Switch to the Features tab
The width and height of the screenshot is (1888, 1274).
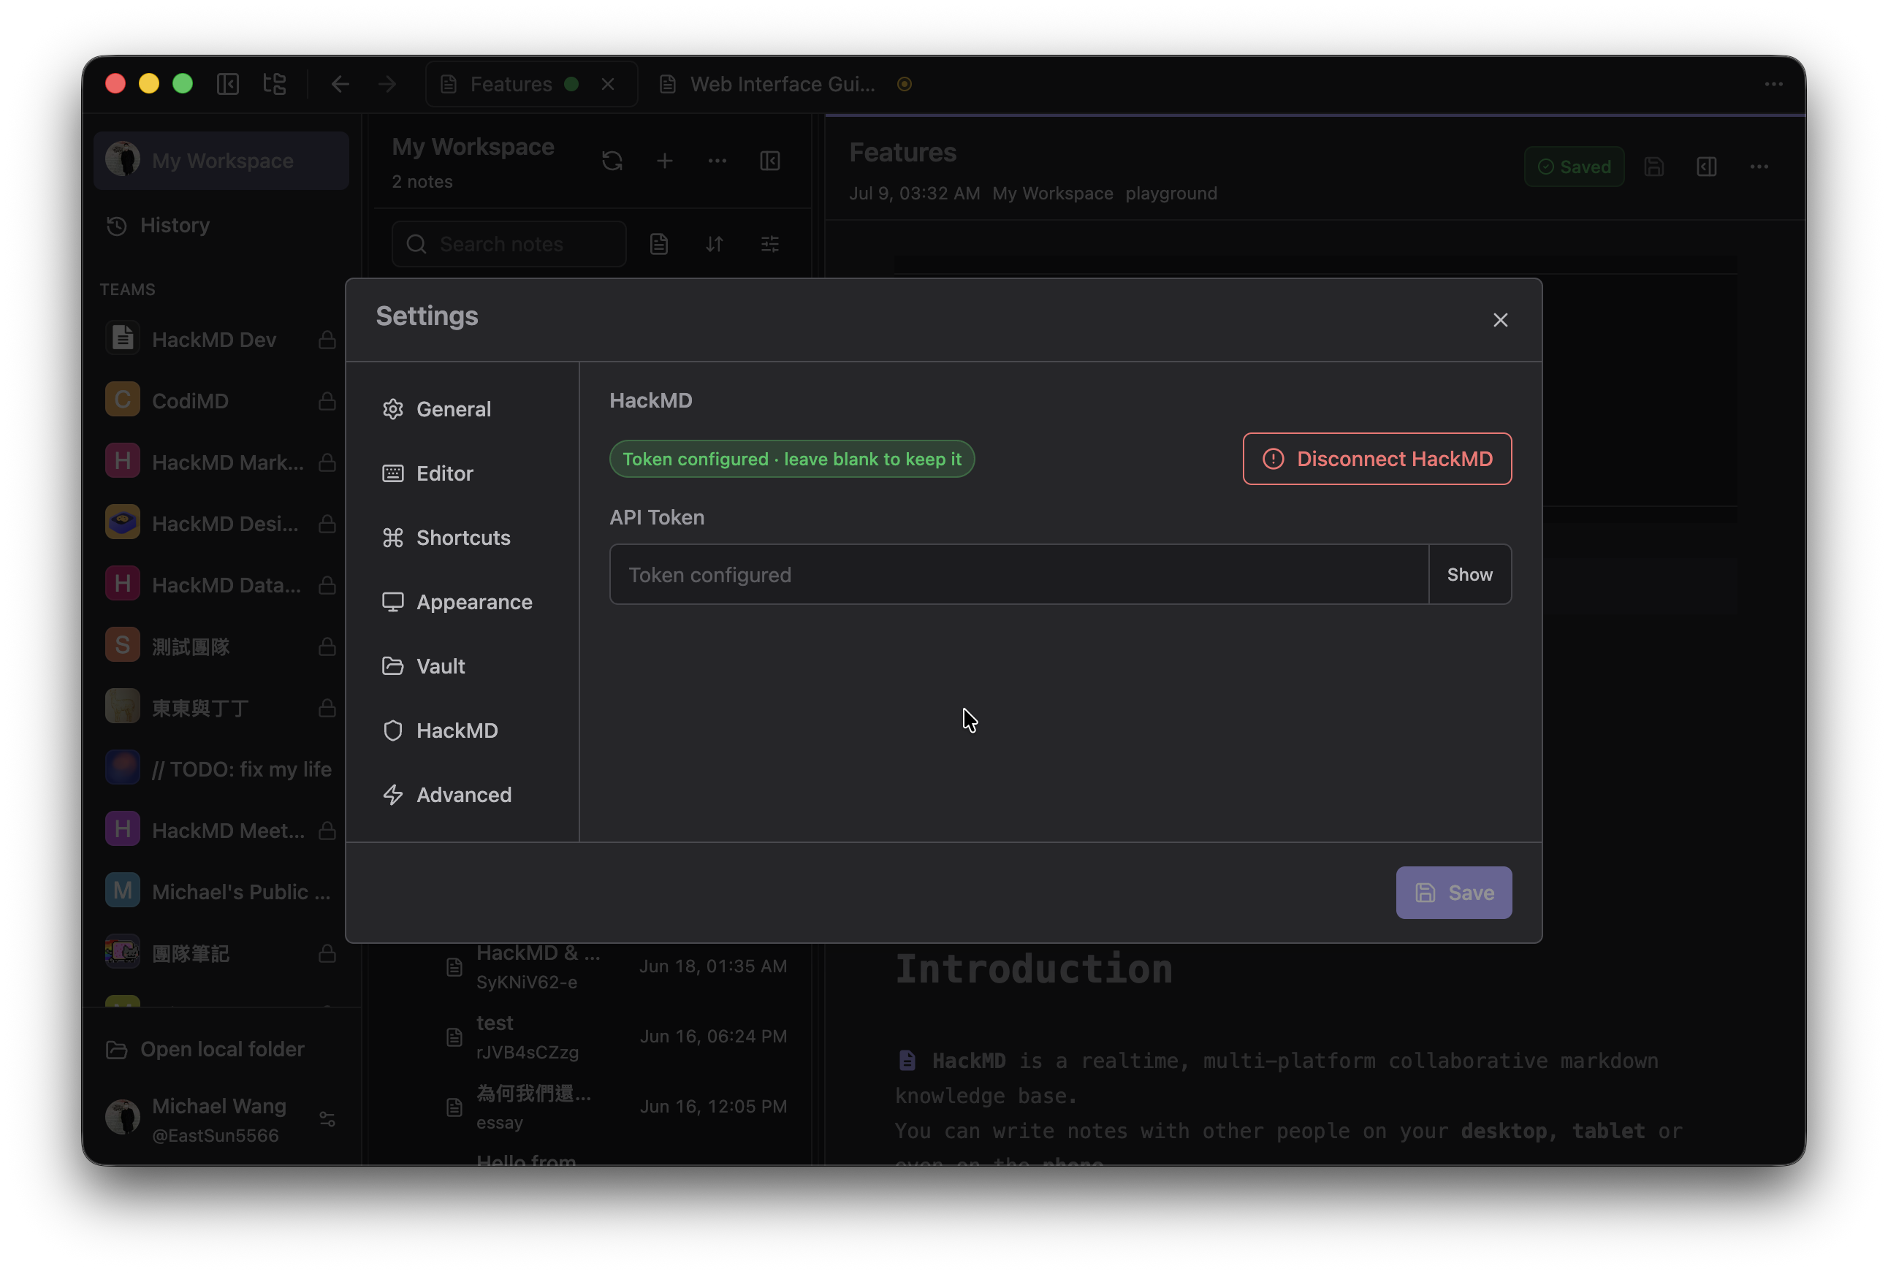pyautogui.click(x=510, y=83)
